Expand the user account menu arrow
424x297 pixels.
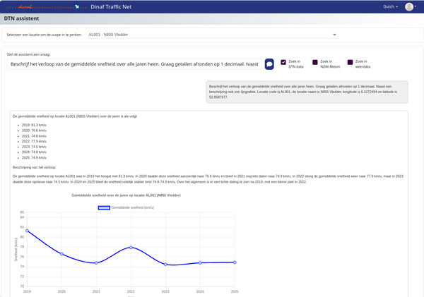[x=417, y=7]
